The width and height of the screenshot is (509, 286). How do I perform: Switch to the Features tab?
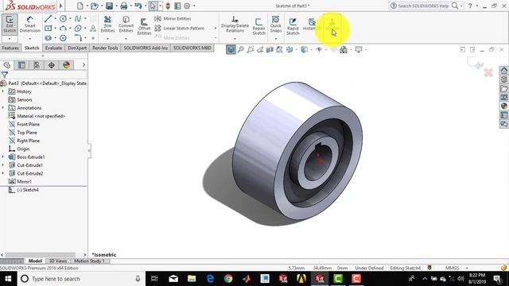10,48
